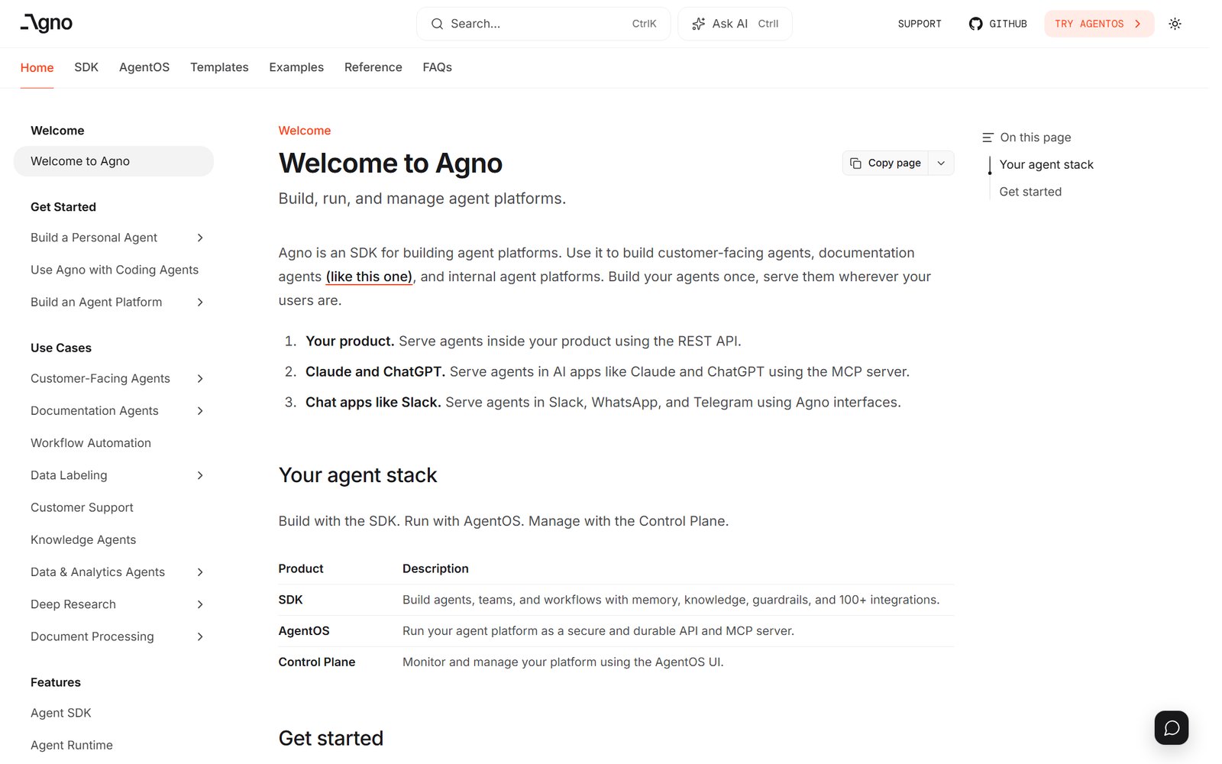Open the Copy page dropdown arrow
The width and height of the screenshot is (1222, 764).
point(941,163)
